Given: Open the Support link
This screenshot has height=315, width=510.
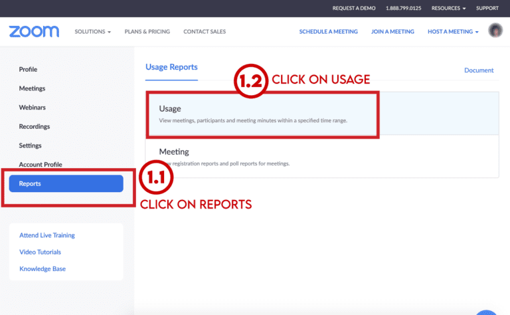Looking at the screenshot, I should pyautogui.click(x=487, y=8).
